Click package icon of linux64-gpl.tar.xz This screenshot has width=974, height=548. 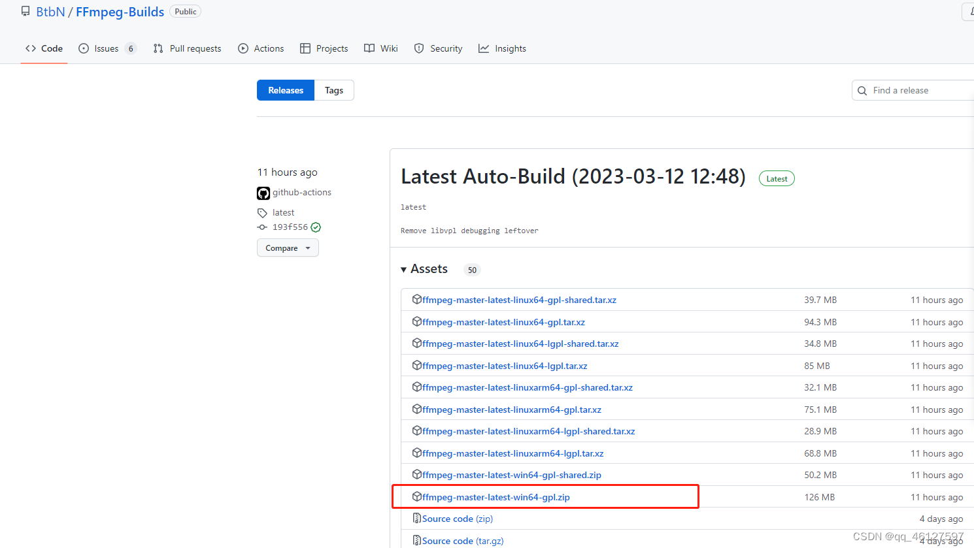click(x=417, y=321)
